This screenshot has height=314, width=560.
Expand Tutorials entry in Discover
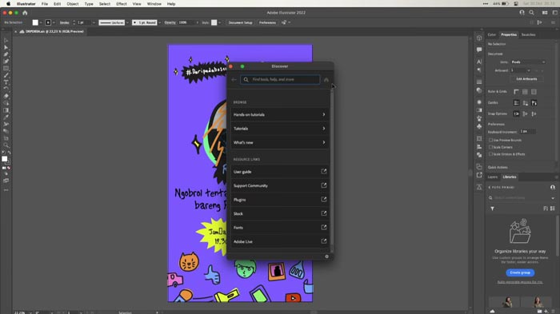pyautogui.click(x=279, y=129)
